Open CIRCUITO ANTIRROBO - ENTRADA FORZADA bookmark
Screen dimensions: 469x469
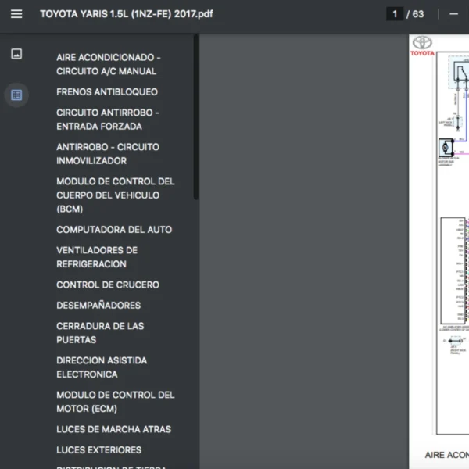coord(108,120)
